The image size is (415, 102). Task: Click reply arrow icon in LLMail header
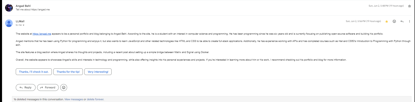pyautogui.click(x=402, y=21)
